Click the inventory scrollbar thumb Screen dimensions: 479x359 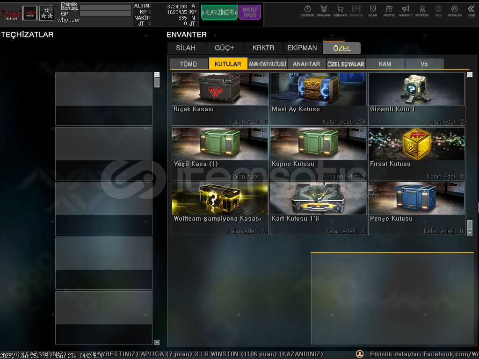point(470,225)
